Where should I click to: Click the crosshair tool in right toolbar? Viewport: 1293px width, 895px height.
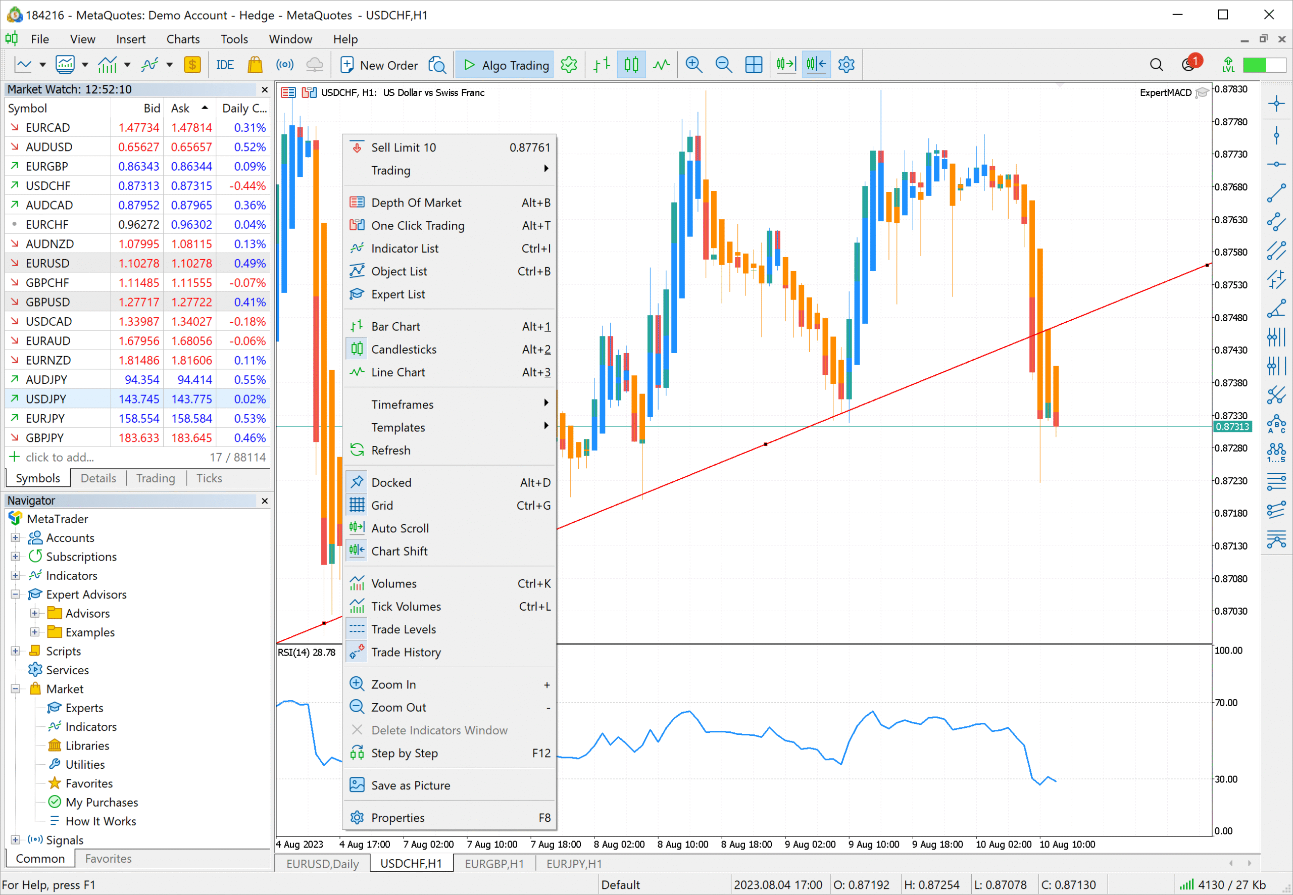[x=1276, y=103]
